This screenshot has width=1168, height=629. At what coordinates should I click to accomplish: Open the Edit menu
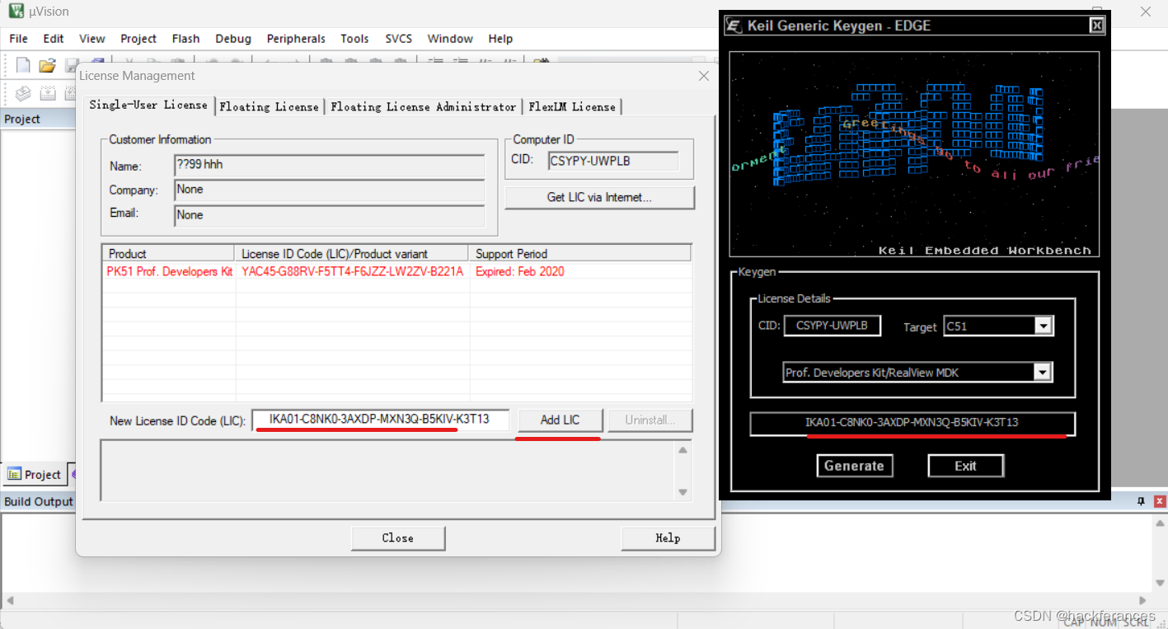click(x=54, y=39)
